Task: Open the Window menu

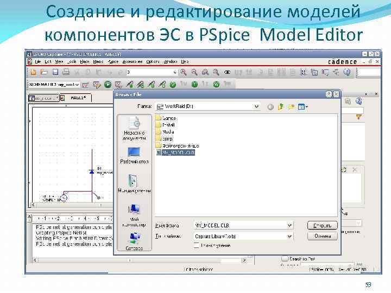Action: pyautogui.click(x=171, y=61)
